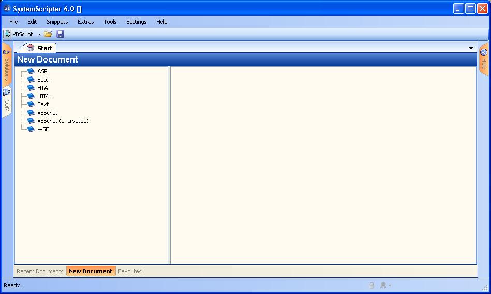This screenshot has height=294, width=491.
Task: Open the Help menu
Action: 162,22
